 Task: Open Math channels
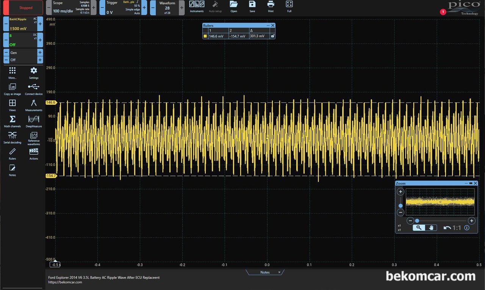point(13,121)
